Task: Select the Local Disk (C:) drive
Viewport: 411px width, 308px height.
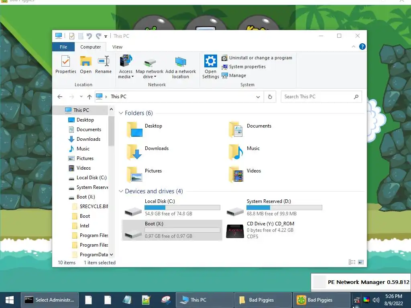Action: 172,207
